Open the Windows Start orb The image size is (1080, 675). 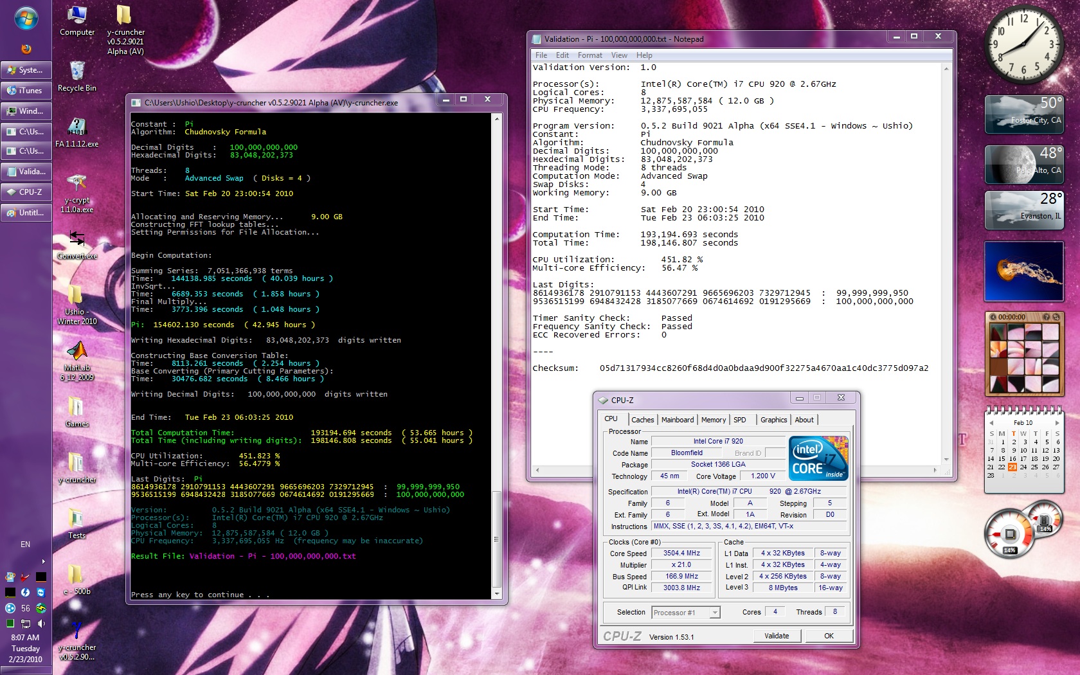coord(26,19)
